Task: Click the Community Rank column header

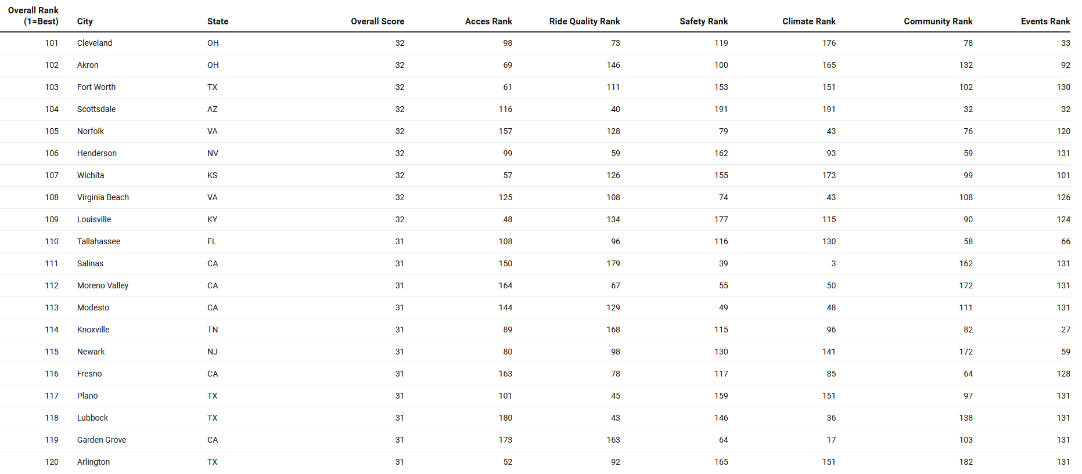Action: [x=938, y=21]
